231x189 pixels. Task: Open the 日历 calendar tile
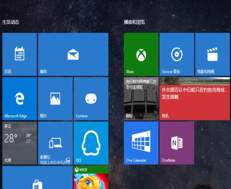(x=19, y=54)
